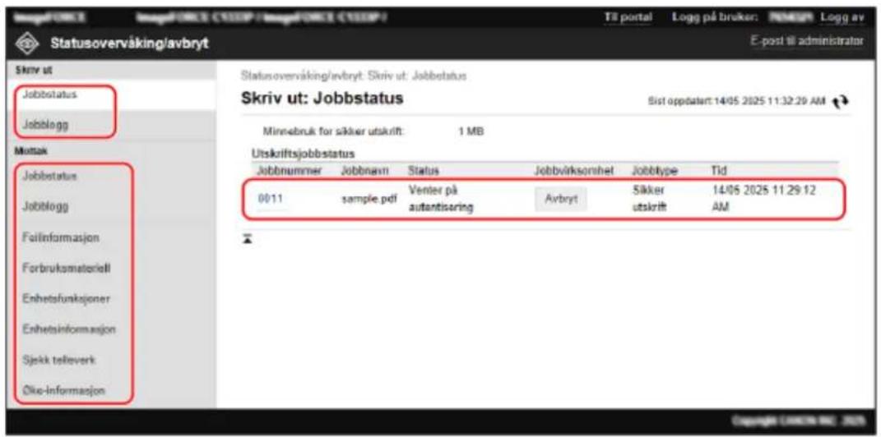Click the sample.pdf job name cell

[x=369, y=199]
